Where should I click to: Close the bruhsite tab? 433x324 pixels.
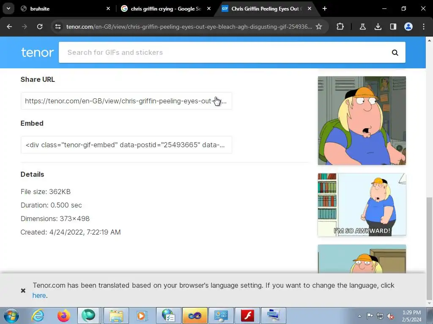(x=108, y=9)
